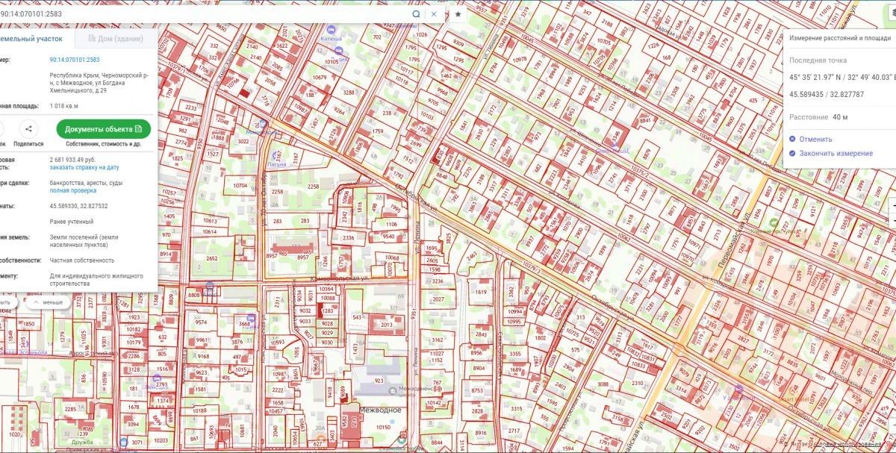Click the green Скамейка marker icon
Image resolution: width=896 pixels, height=453 pixels.
[402, 442]
